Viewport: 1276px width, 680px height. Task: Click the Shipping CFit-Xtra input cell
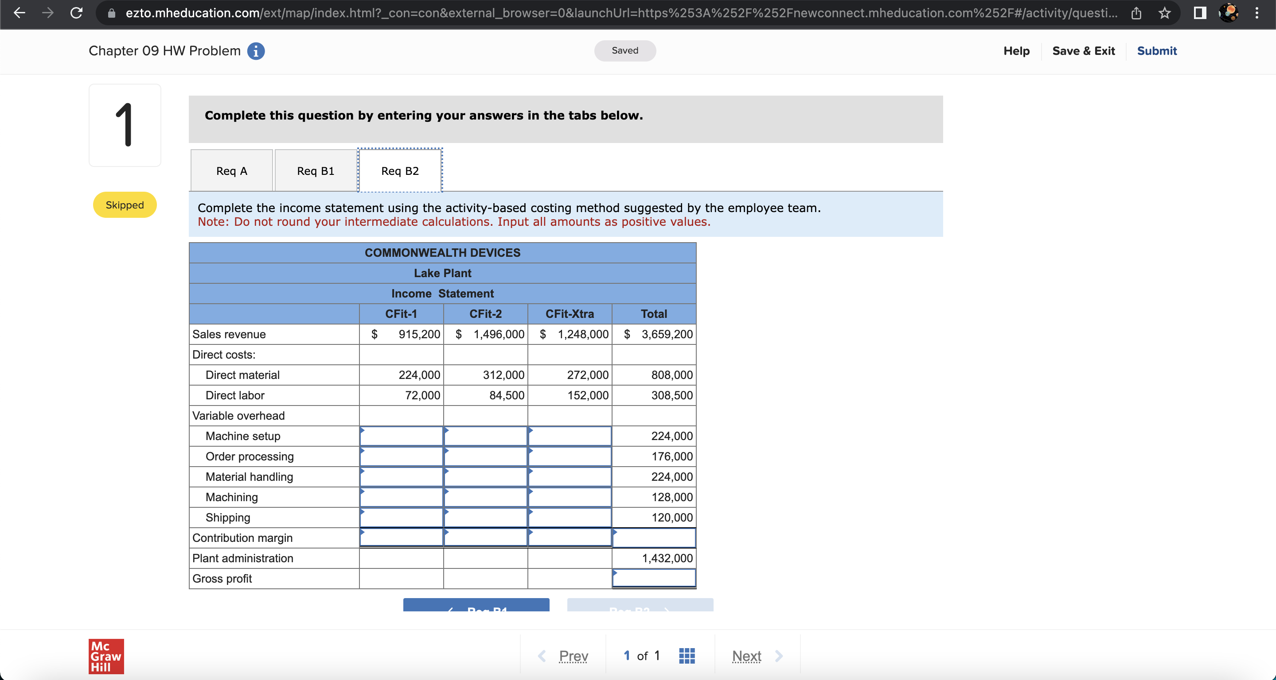(570, 518)
